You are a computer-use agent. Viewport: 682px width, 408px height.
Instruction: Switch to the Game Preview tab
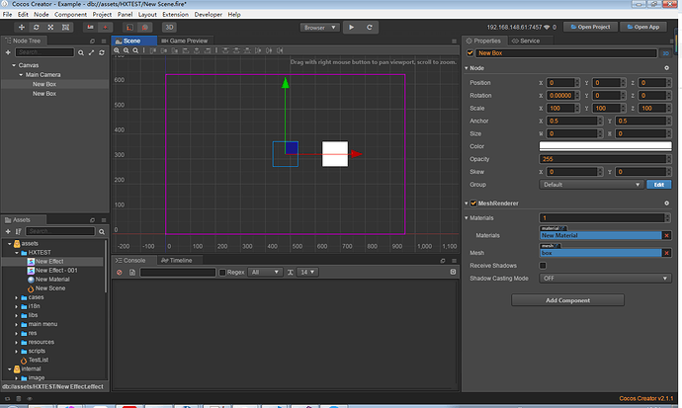186,41
